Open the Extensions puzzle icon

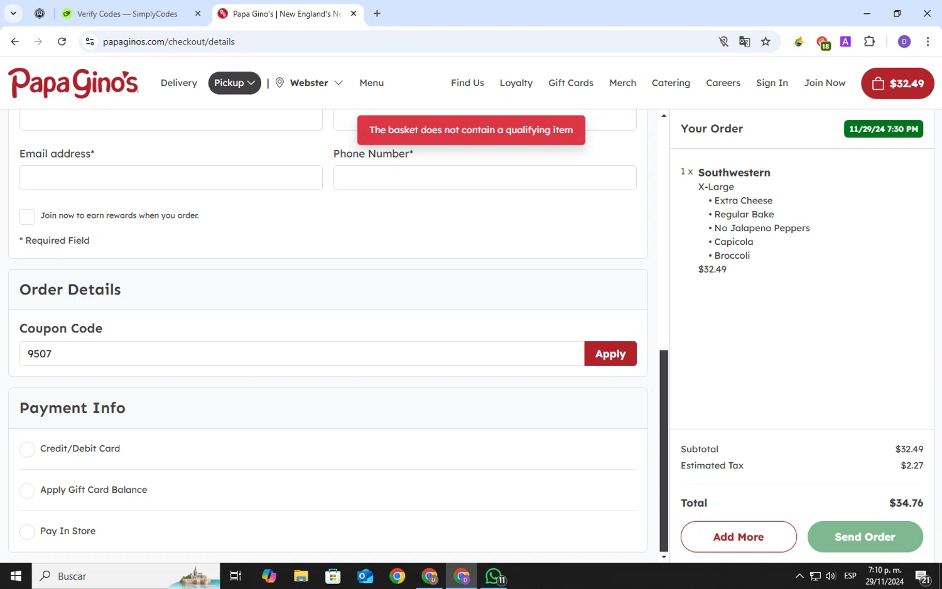pyautogui.click(x=869, y=41)
